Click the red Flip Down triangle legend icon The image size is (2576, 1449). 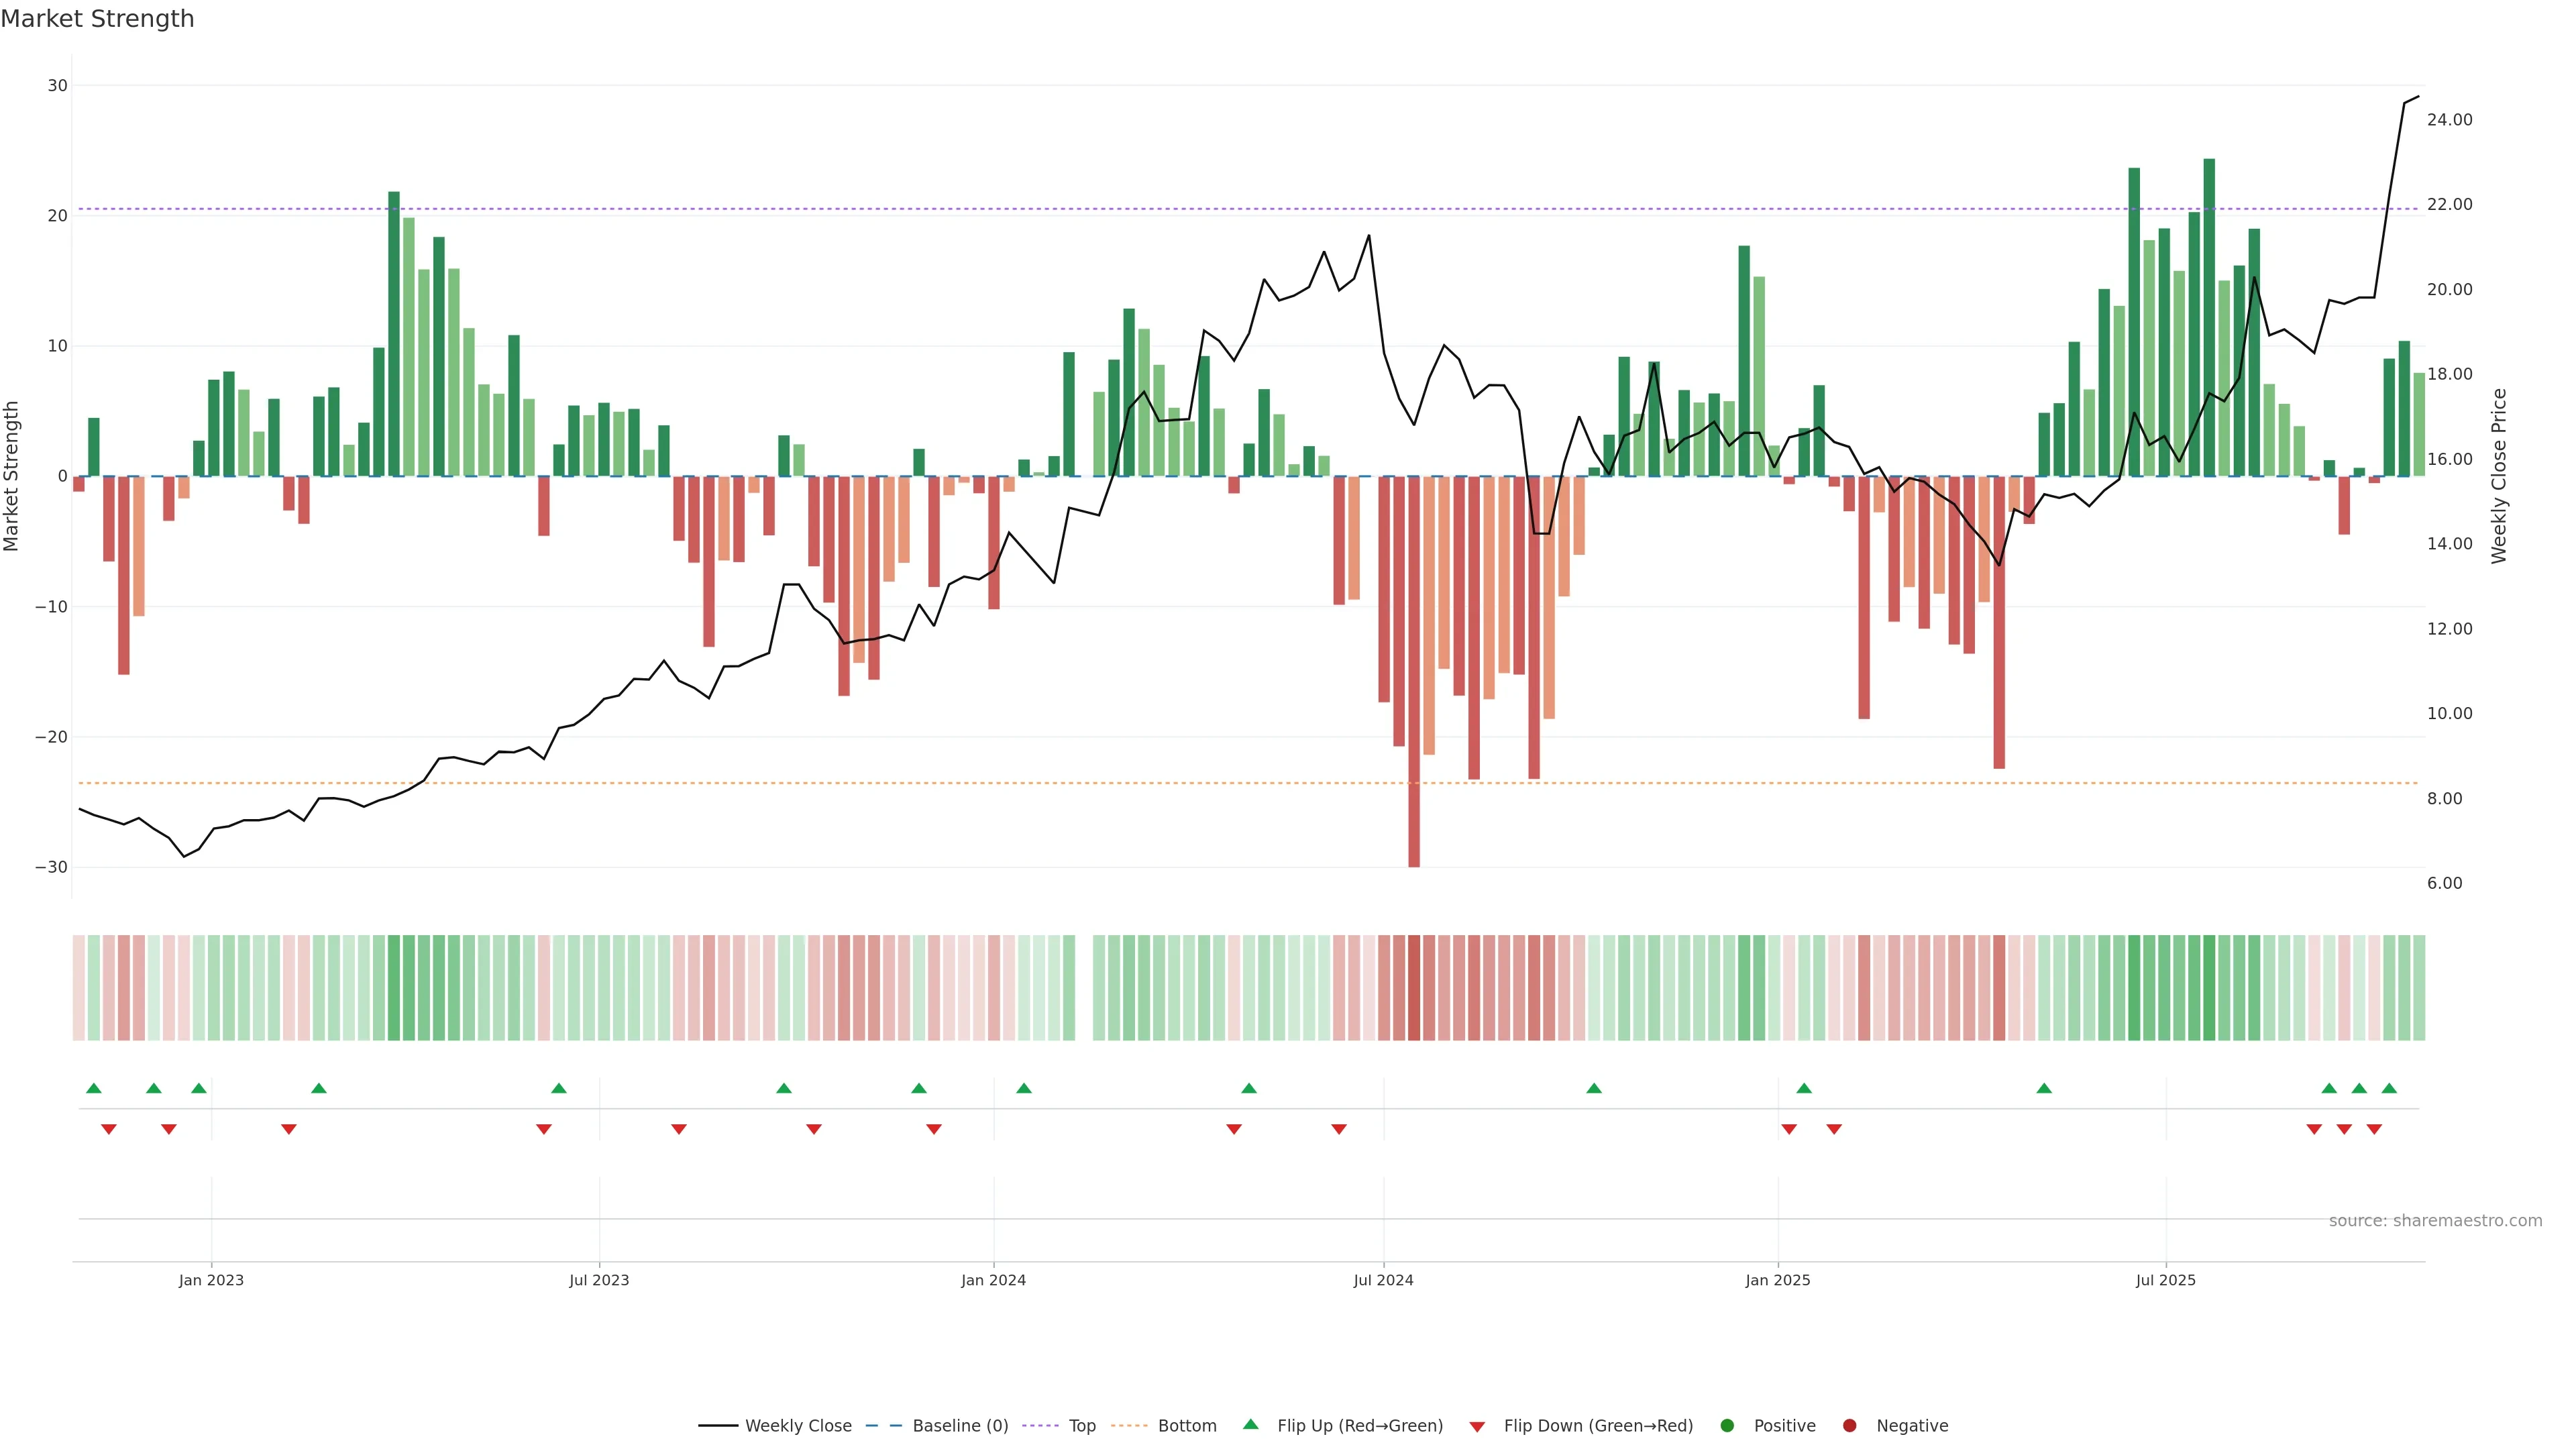[1477, 1427]
